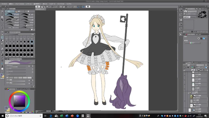This screenshot has width=209, height=118.
Task: Open the CLIP STUDIO launcher icon in command bar
Action: tap(37, 7)
